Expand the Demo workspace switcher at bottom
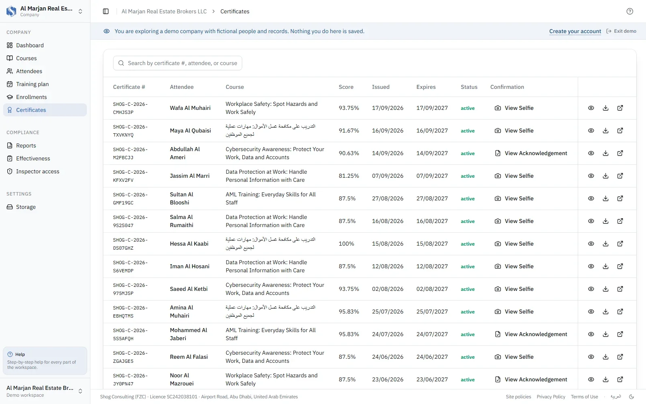 45,391
